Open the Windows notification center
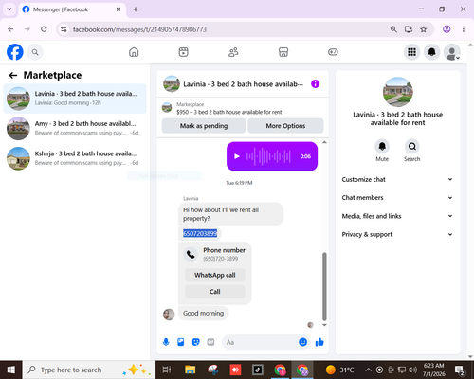 click(459, 370)
